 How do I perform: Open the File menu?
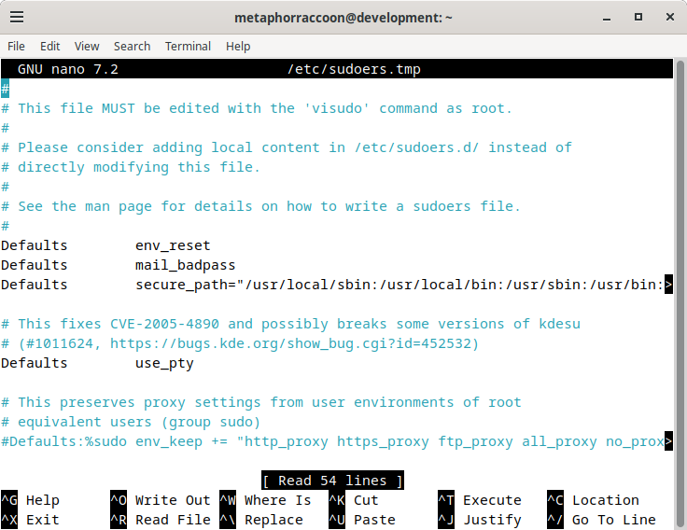coord(16,46)
